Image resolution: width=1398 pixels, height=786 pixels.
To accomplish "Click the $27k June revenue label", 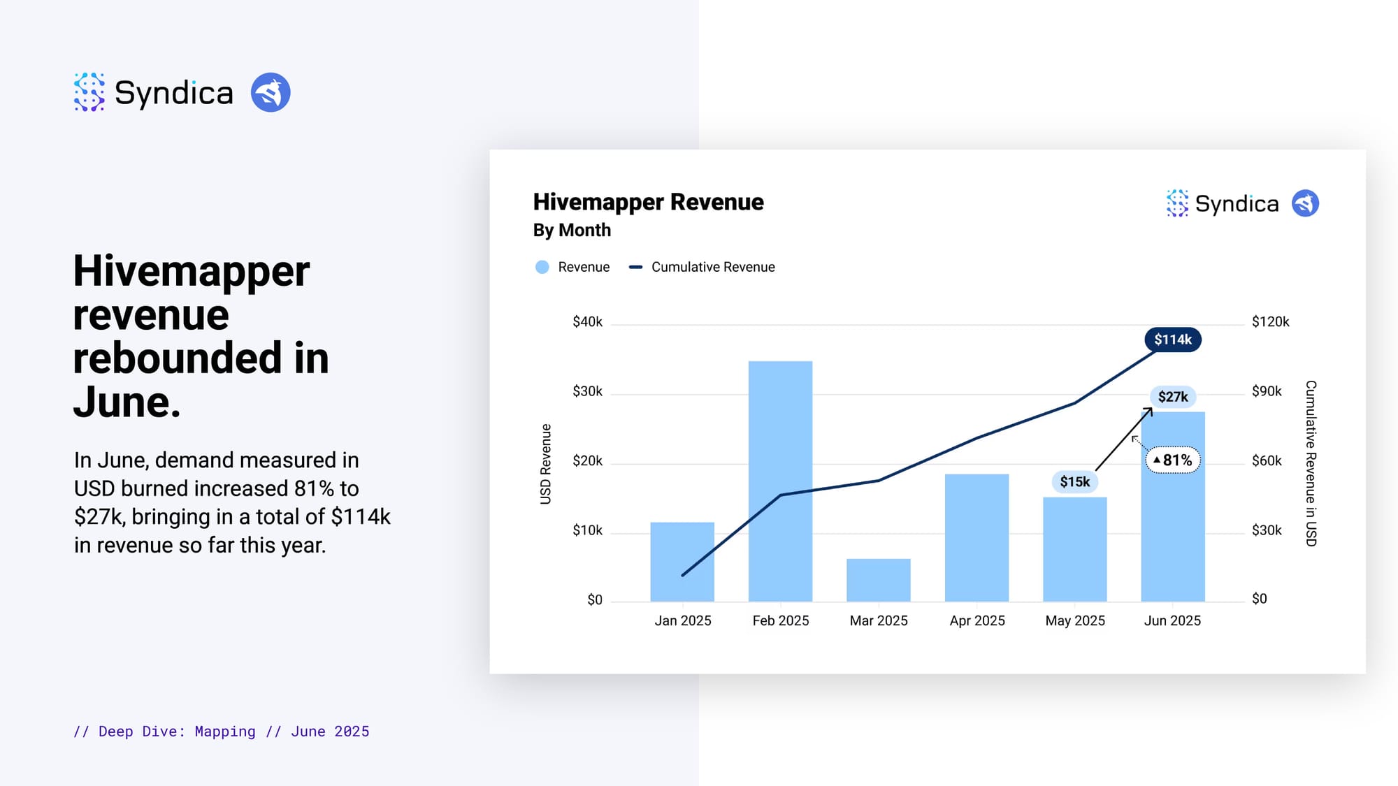I will [x=1172, y=397].
